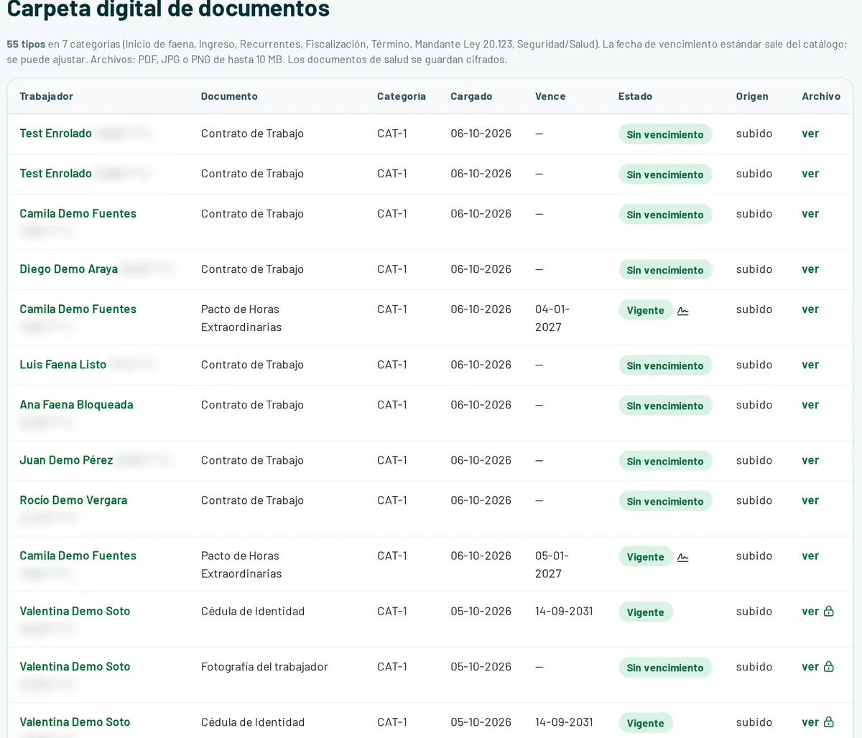Click Sin vencimiento badge in Rocío Demo Vergara row
This screenshot has width=862, height=738.
click(x=665, y=501)
